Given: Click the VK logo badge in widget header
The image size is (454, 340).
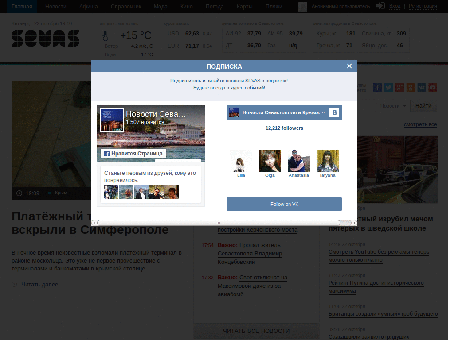Looking at the screenshot, I should [334, 112].
